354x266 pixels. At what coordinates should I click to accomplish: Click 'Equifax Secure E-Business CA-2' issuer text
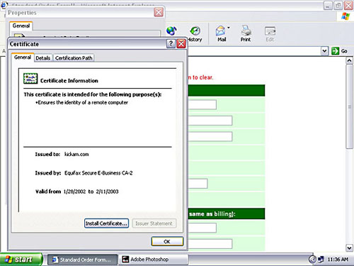point(98,173)
